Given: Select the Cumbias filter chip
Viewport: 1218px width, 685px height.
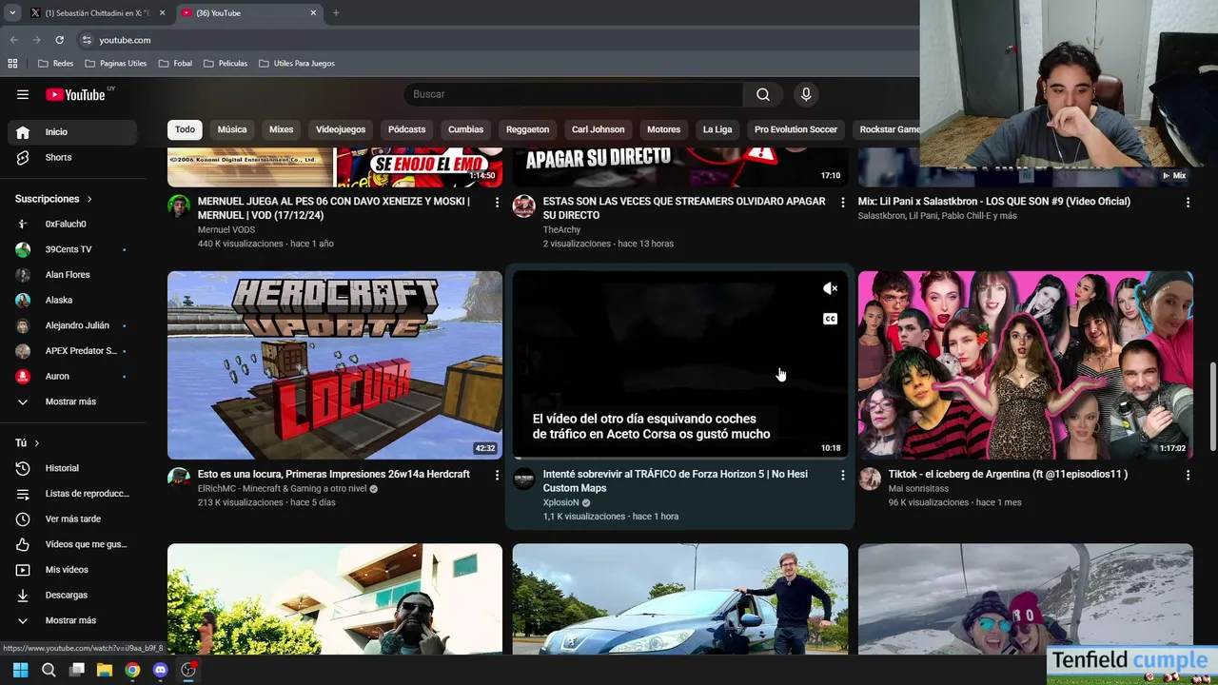Looking at the screenshot, I should coord(465,129).
